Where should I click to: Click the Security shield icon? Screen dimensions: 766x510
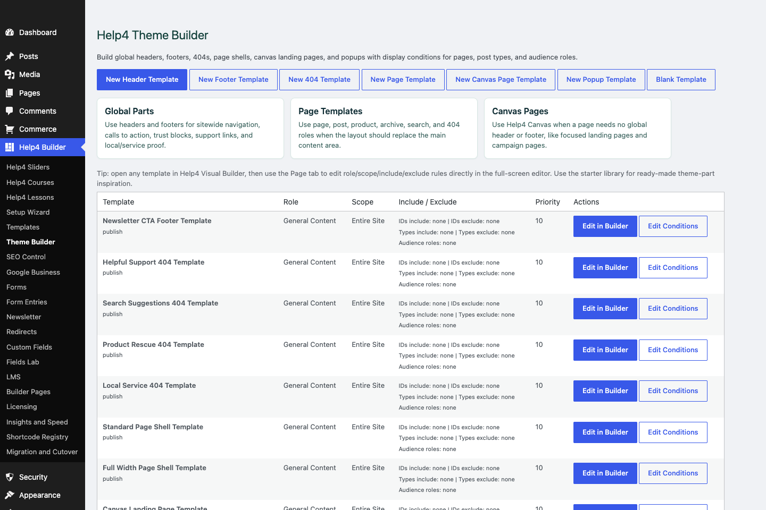click(x=10, y=477)
